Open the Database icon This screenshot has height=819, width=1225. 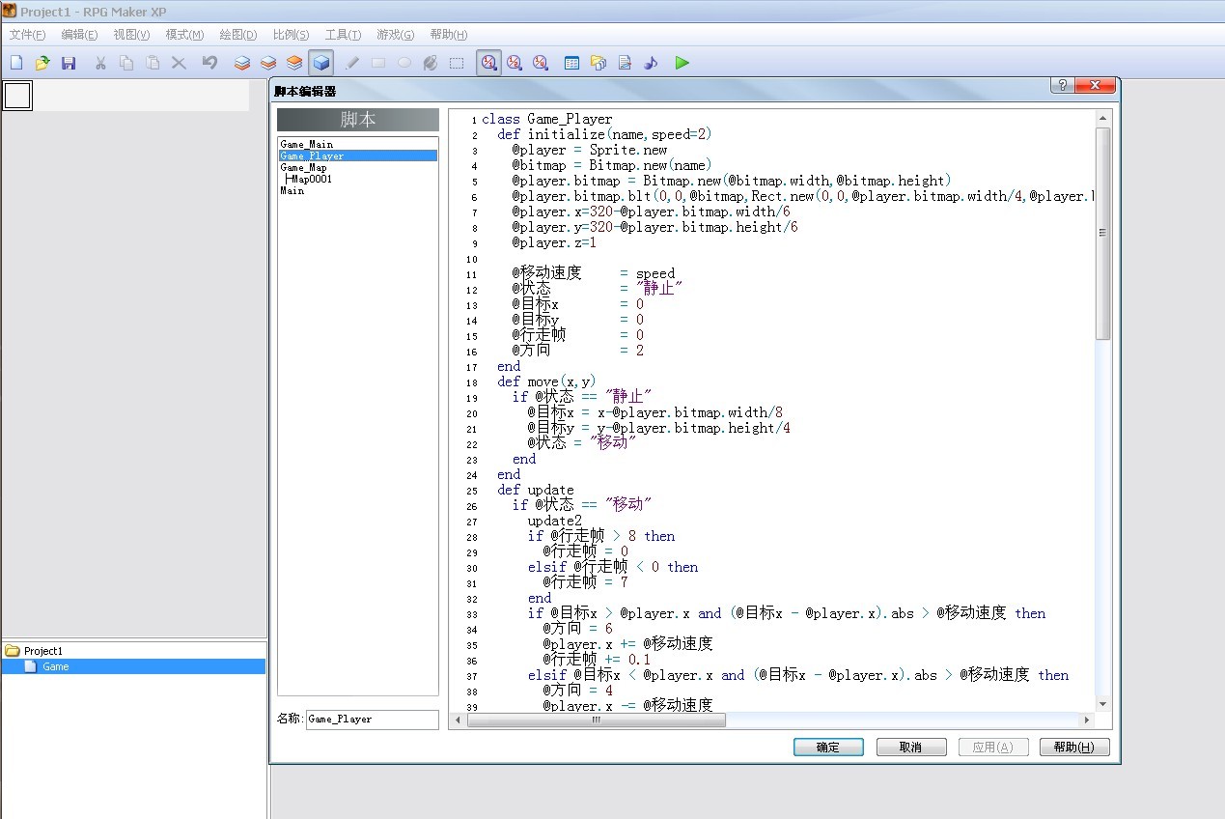click(x=572, y=63)
